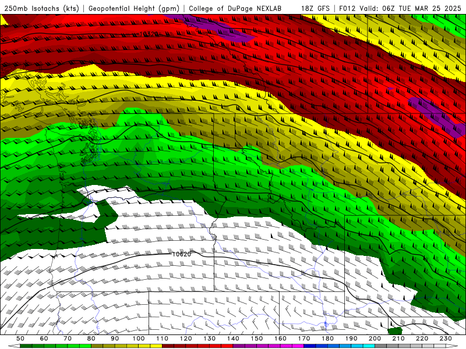Click 'College of DuPage NEXLAB' in the header
The image size is (466, 349).
click(x=235, y=9)
